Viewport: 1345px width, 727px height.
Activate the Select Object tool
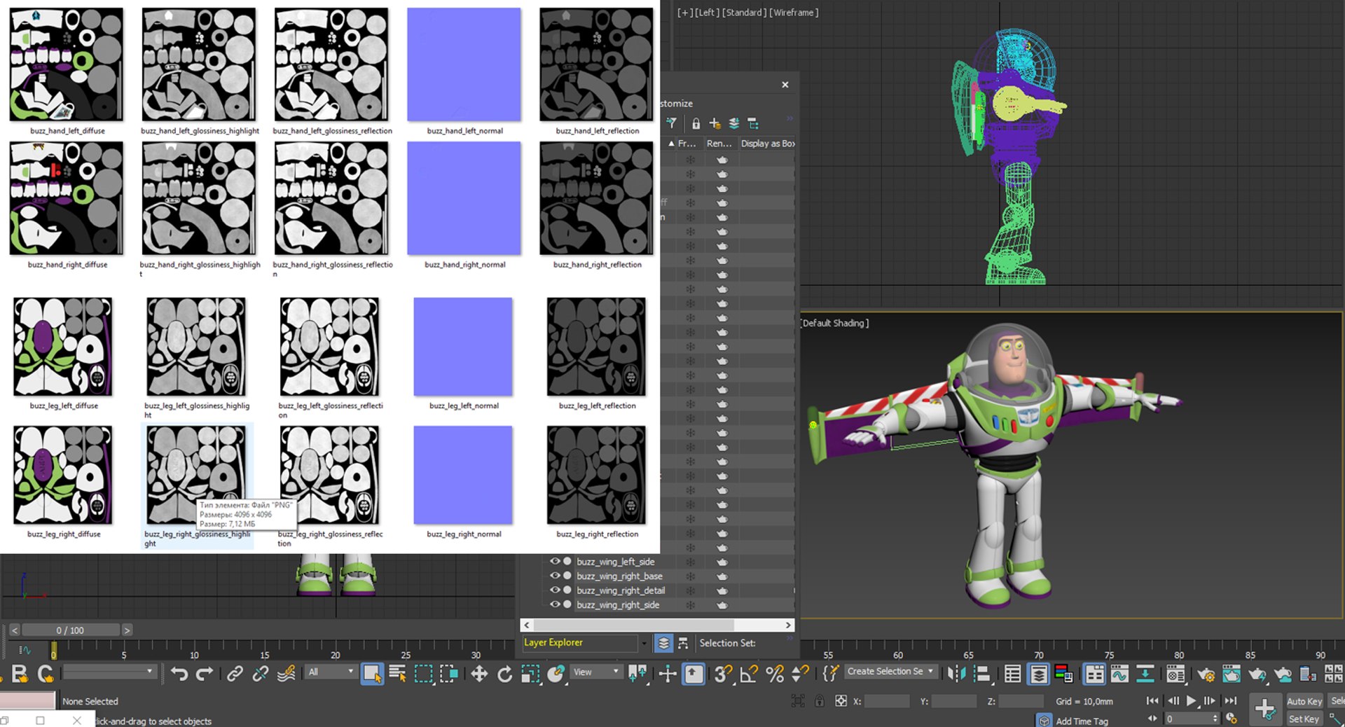[372, 674]
